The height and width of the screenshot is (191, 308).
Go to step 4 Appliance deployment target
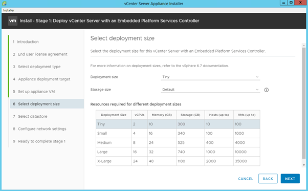click(x=41, y=79)
